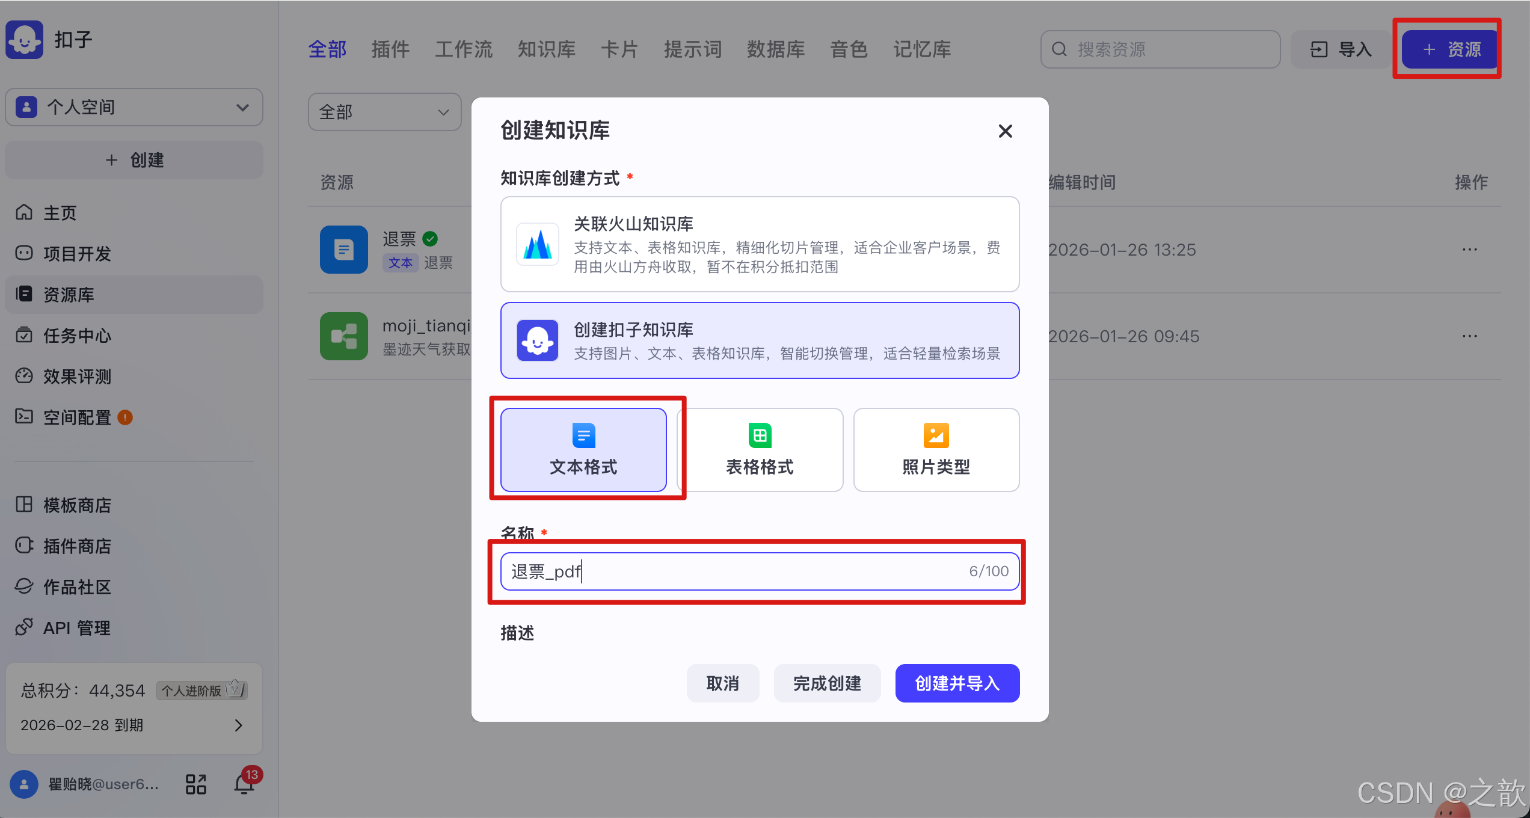This screenshot has height=818, width=1530.
Task: Click the notification bell with 13 badge
Action: click(x=244, y=783)
